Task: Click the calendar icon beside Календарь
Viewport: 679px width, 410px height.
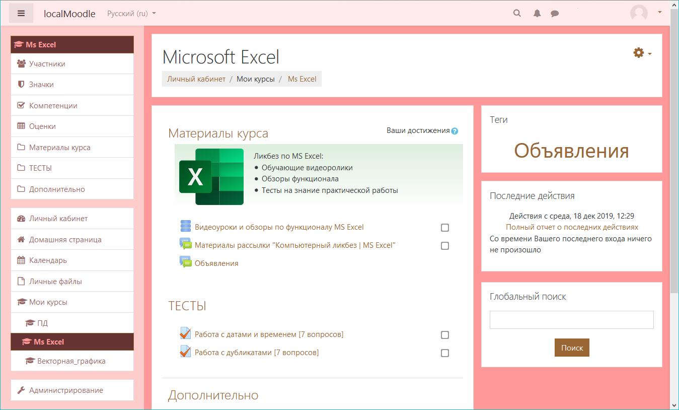Action: click(x=21, y=260)
